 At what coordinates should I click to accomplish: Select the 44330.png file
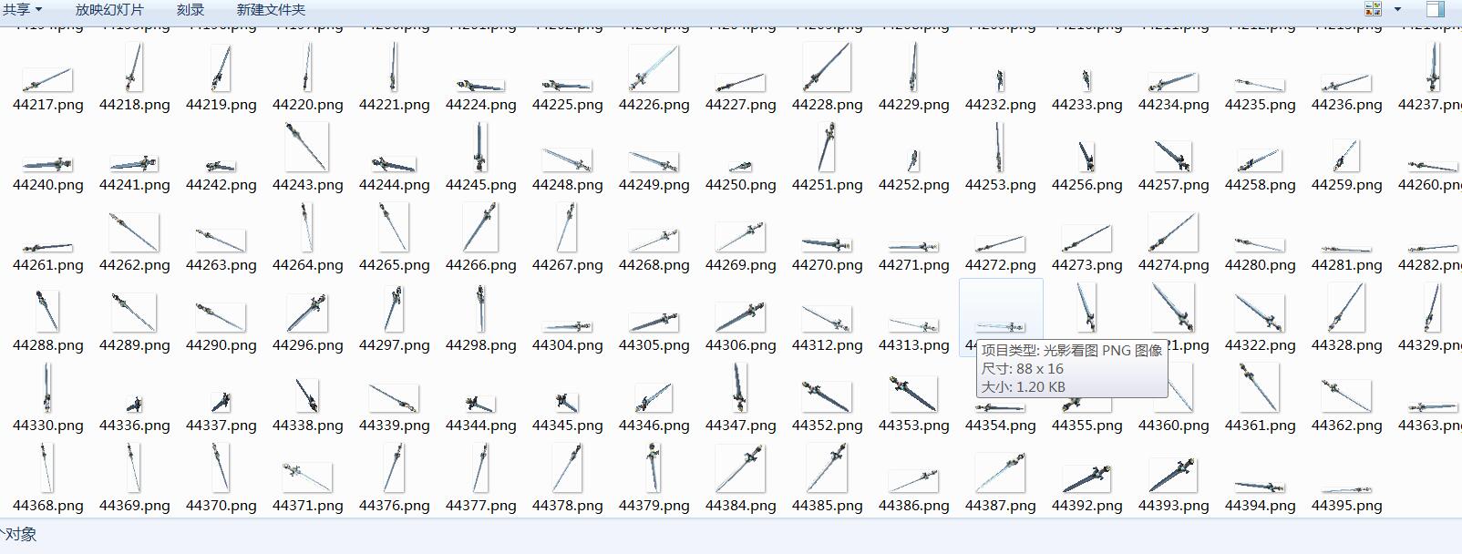tap(47, 389)
